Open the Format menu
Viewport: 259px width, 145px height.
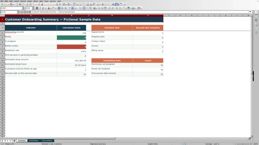click(23, 1)
